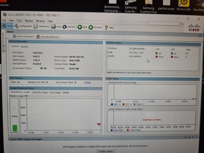Click the host name ciscoasa value
204x153 pixels.
click(38, 53)
